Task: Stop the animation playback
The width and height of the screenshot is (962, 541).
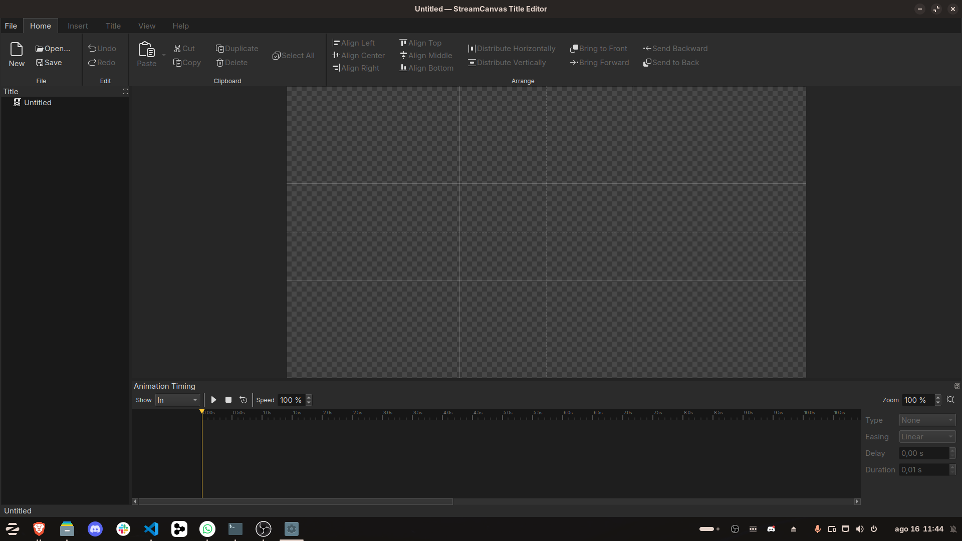Action: (228, 400)
